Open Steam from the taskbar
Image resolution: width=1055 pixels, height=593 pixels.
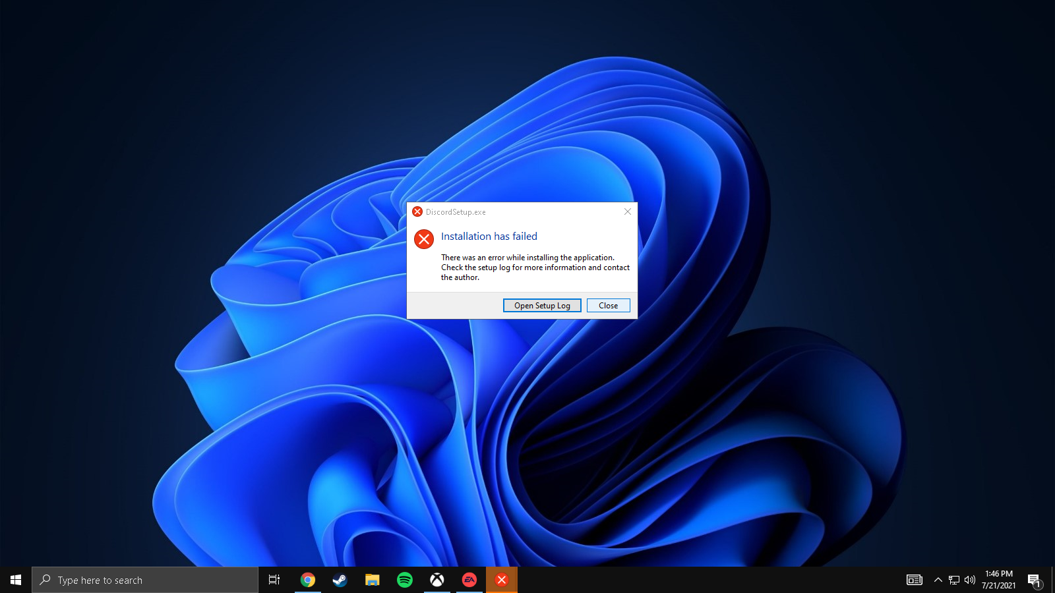click(340, 580)
